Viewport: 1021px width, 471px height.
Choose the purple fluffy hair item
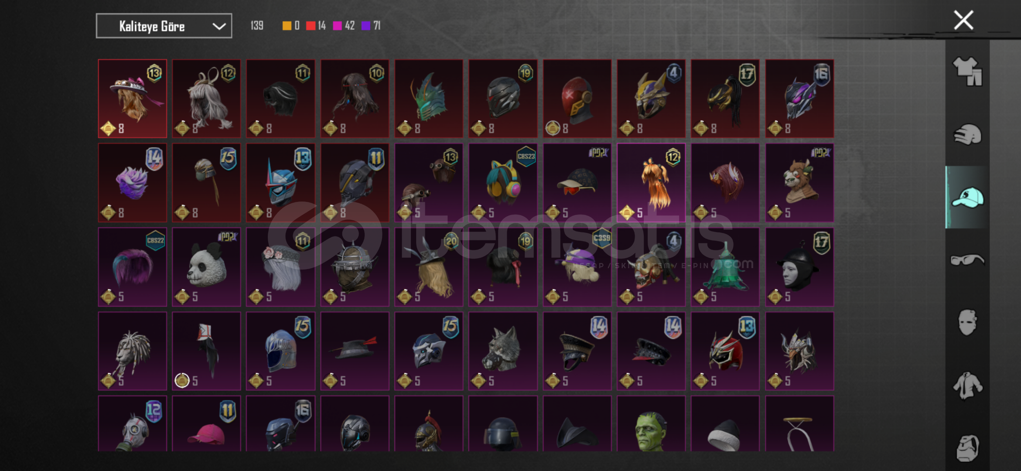click(133, 183)
